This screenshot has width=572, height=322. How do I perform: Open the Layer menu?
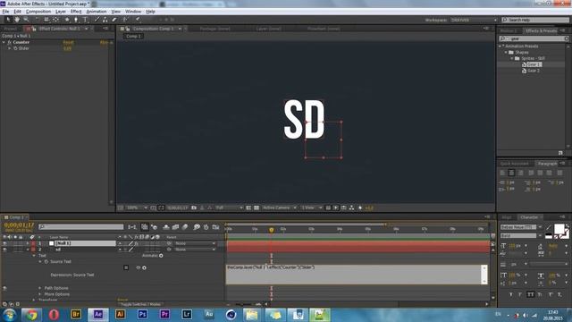point(61,12)
